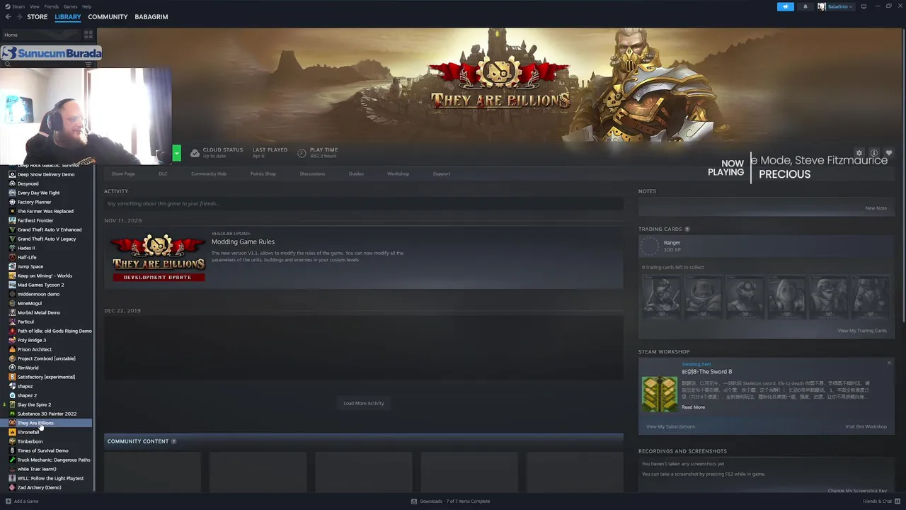Go back with the left arrow
906x510 pixels.
[8, 17]
